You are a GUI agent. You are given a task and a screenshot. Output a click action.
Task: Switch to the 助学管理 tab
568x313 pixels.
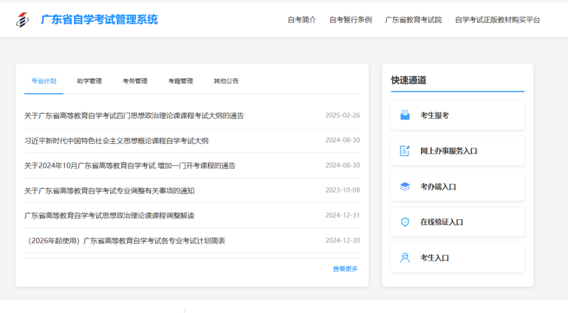pos(89,81)
